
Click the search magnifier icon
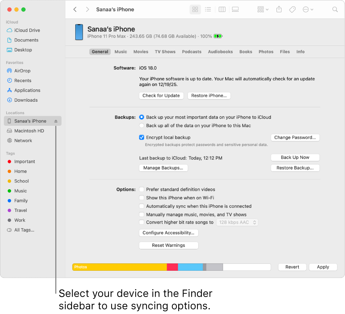(335, 10)
